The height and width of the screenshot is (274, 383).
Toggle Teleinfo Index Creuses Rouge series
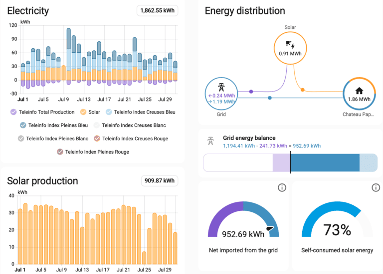[97, 139]
